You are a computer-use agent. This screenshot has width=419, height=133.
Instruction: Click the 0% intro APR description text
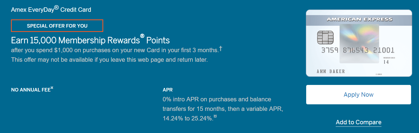point(223,109)
